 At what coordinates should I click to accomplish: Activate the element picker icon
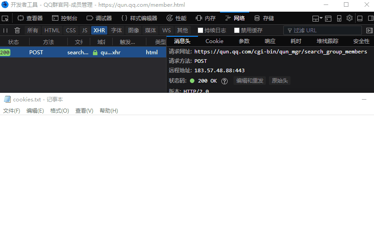point(5,18)
